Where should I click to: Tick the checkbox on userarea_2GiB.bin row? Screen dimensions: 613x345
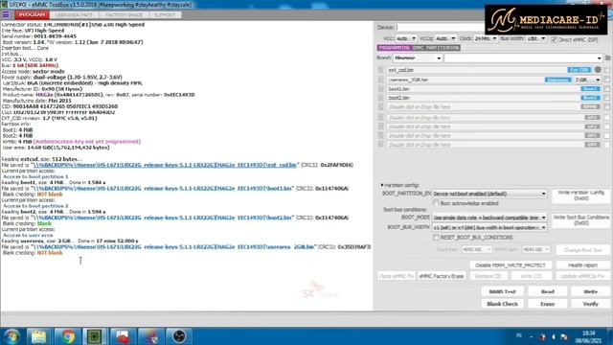pos(607,80)
